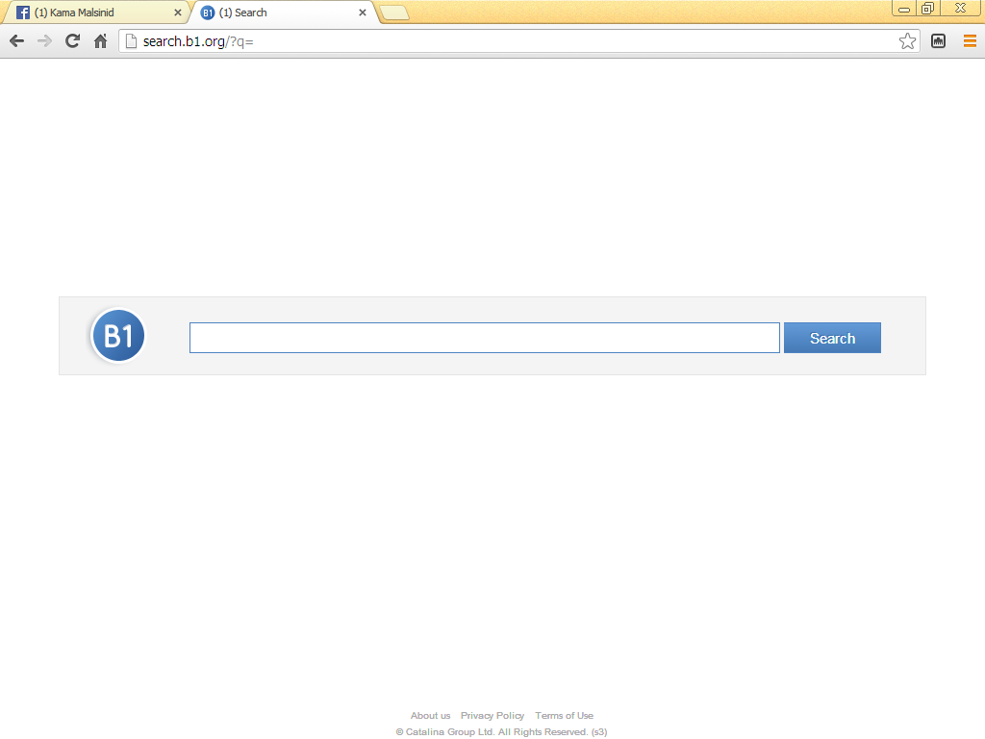985x739 pixels.
Task: Open the Terms of Use link
Action: tap(564, 716)
